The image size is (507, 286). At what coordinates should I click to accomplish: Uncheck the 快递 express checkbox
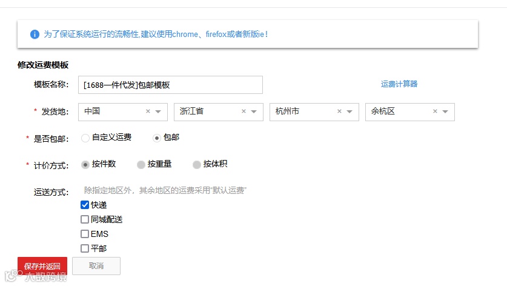[85, 205]
